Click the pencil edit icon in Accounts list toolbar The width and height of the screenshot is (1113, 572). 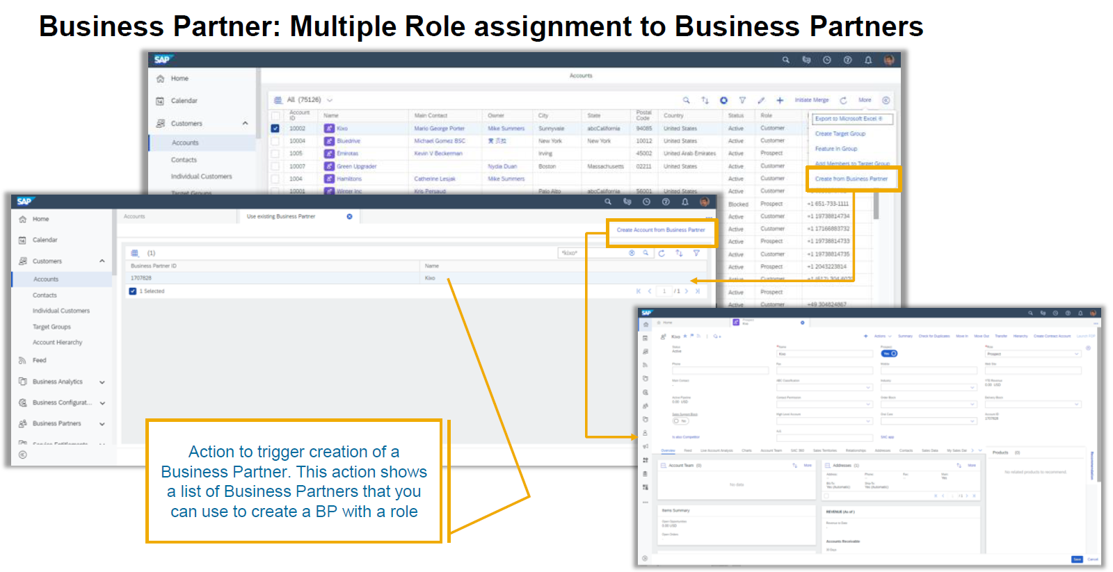[x=761, y=100]
